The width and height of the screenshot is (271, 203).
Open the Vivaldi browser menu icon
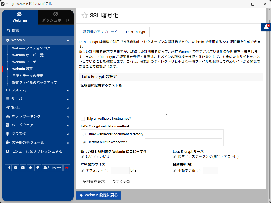click(3, 4)
